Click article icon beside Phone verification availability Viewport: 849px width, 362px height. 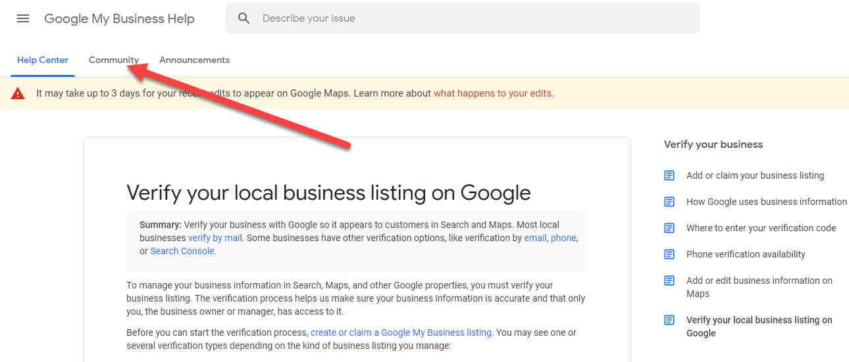[669, 254]
